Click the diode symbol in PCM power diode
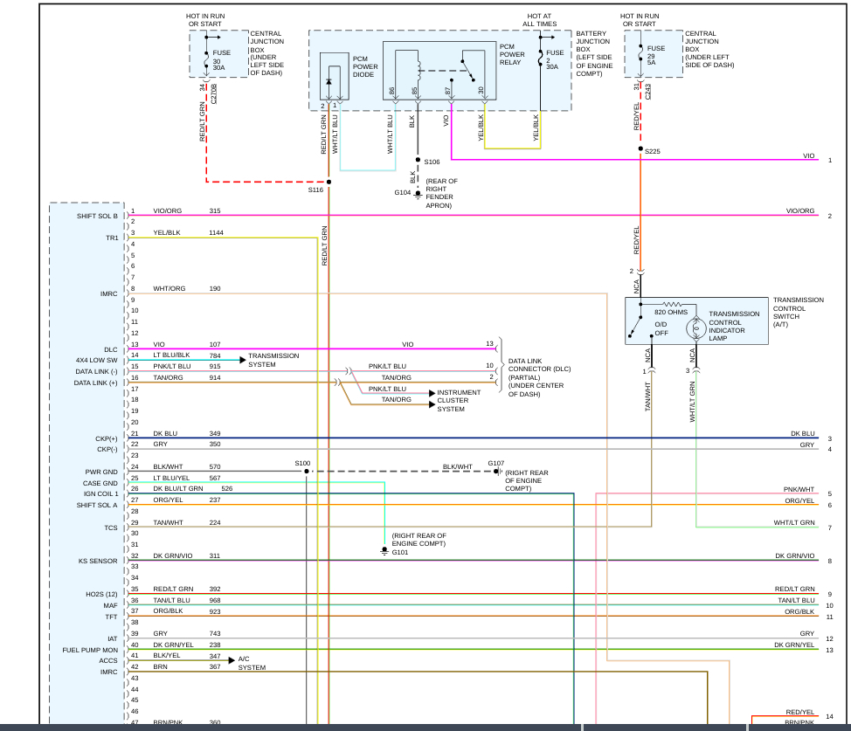Image resolution: width=851 pixels, height=731 pixels. pos(329,81)
